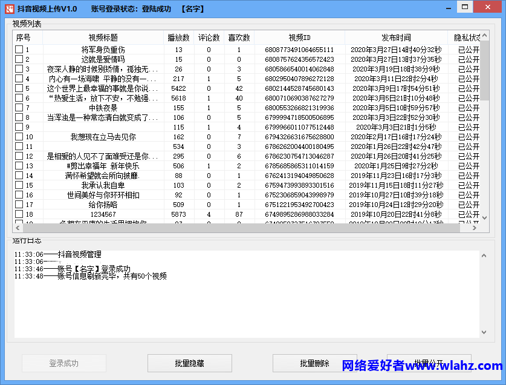Click the 批量删除 button
The width and height of the screenshot is (506, 385).
coord(314,363)
